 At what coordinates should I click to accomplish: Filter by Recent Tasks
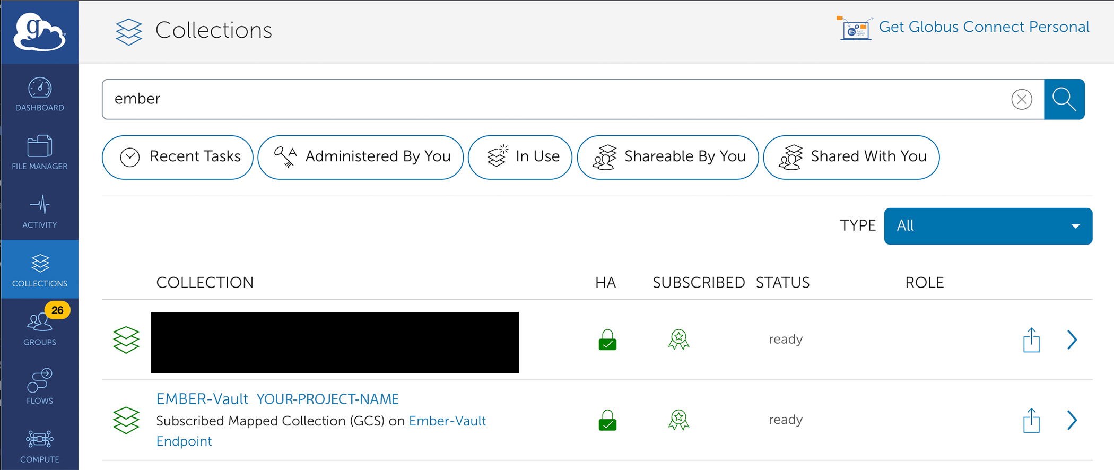pyautogui.click(x=178, y=157)
